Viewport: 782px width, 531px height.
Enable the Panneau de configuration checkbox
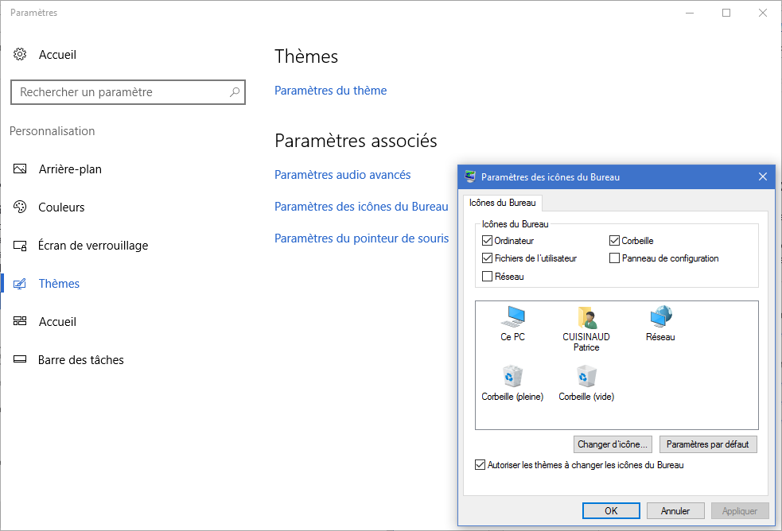(615, 258)
